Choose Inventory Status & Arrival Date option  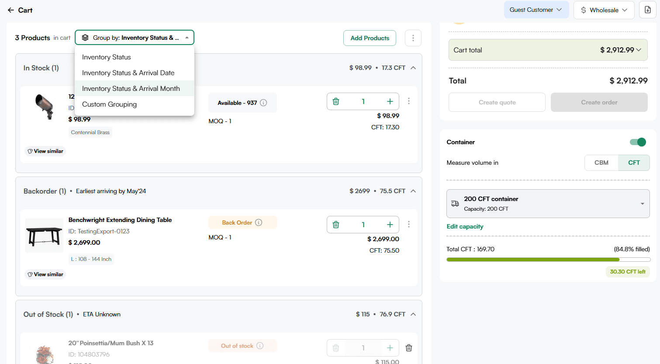pos(128,73)
